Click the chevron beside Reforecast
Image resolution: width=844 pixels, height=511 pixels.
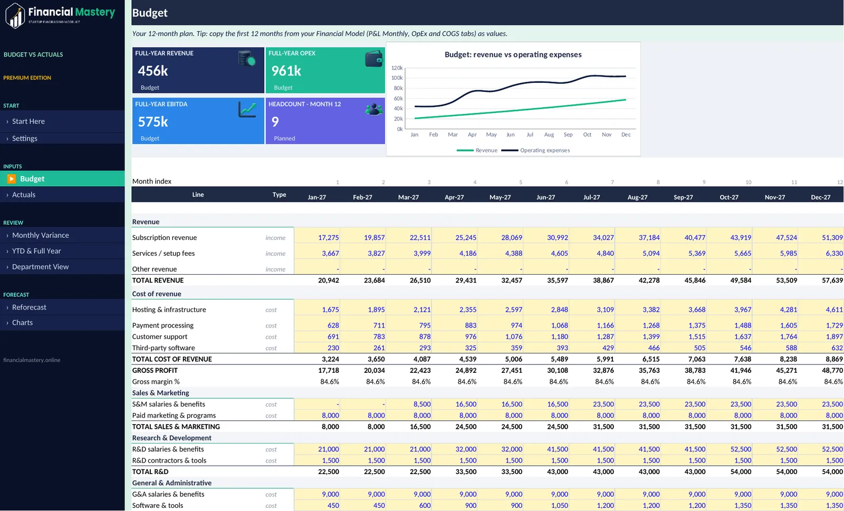(x=7, y=307)
